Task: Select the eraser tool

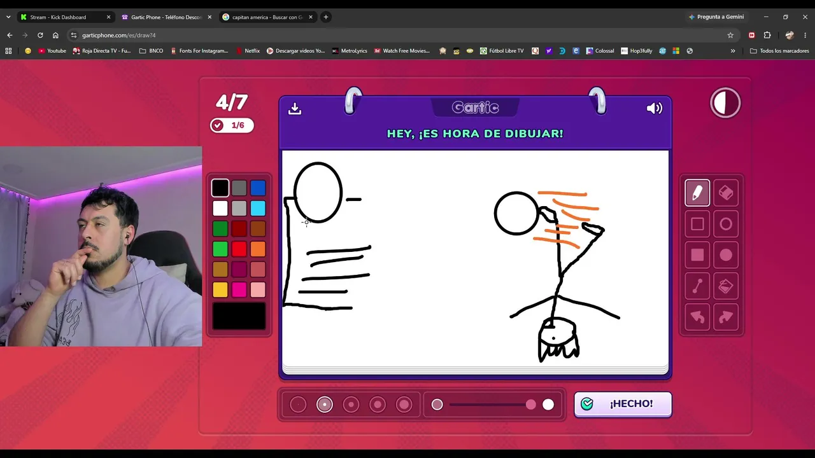Action: coord(726,193)
